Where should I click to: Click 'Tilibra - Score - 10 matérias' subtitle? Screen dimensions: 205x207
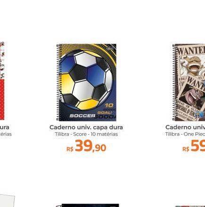tap(86, 134)
